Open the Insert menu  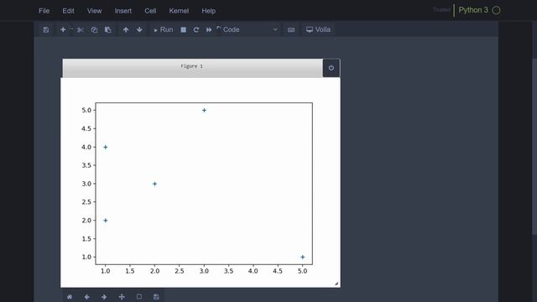click(x=123, y=11)
